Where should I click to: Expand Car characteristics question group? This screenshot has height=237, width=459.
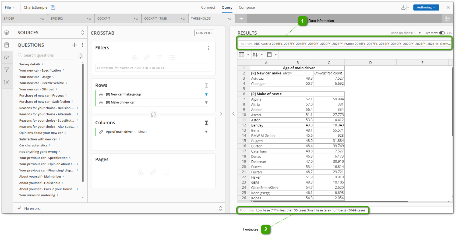(x=50, y=145)
